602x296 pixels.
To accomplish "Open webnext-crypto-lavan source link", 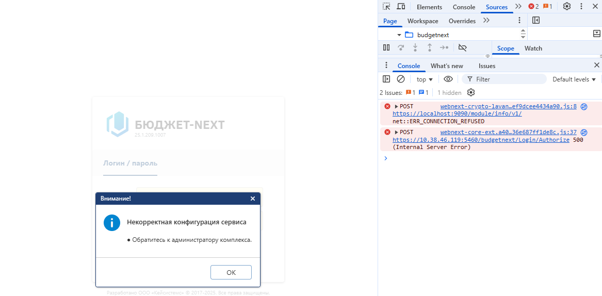I will [508, 106].
